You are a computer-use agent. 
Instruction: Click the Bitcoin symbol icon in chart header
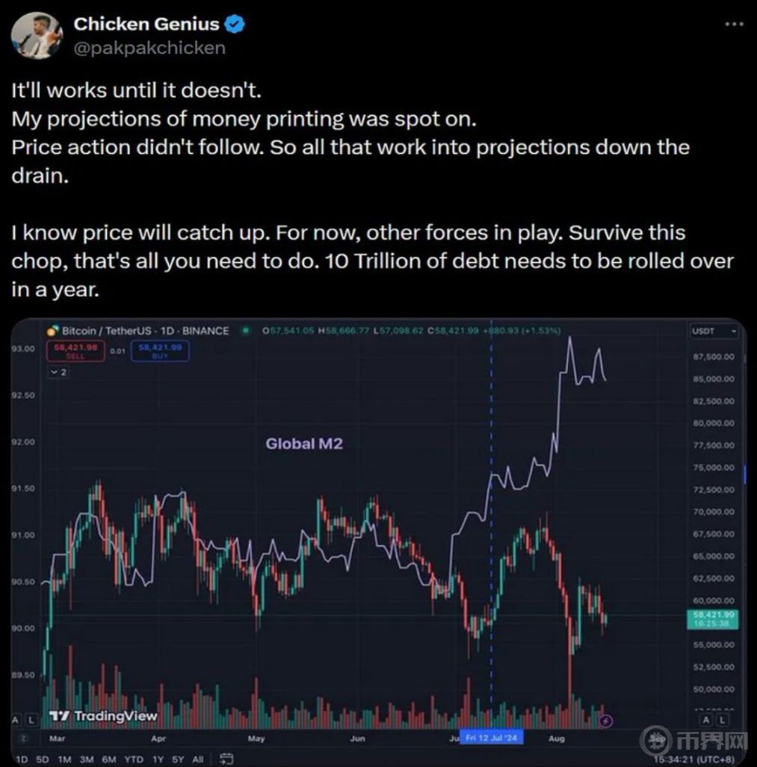tap(52, 330)
